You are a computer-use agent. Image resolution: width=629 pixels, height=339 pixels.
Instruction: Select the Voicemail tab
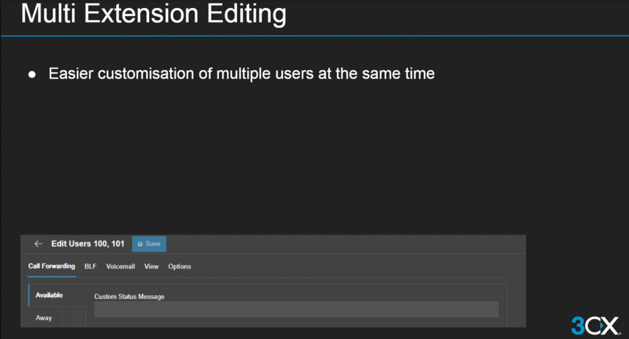pos(121,267)
